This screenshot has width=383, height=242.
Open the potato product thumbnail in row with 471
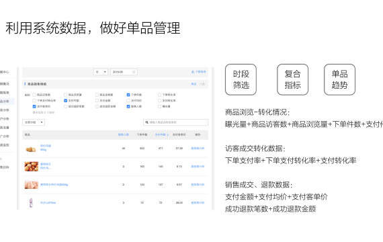point(31,149)
